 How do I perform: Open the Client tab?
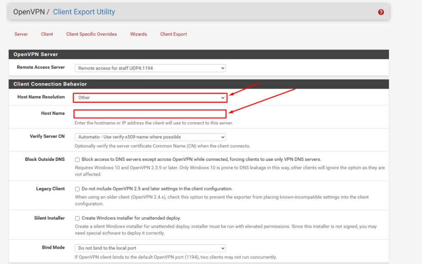point(47,34)
